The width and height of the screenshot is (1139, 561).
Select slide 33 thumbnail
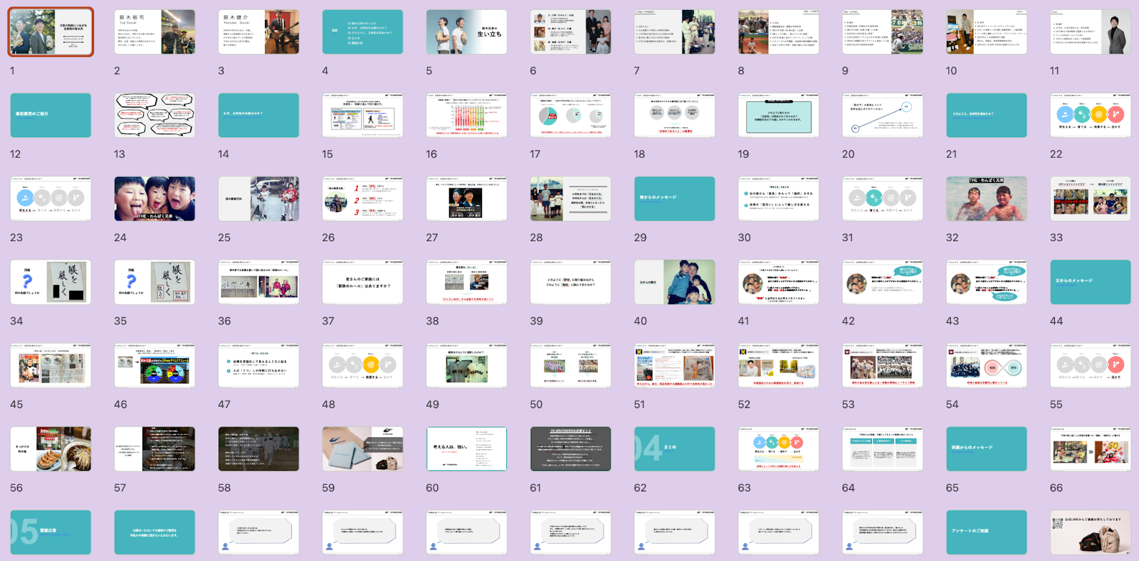pos(1090,198)
